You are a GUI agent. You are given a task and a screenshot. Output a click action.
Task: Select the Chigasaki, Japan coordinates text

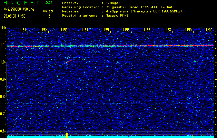140,7
